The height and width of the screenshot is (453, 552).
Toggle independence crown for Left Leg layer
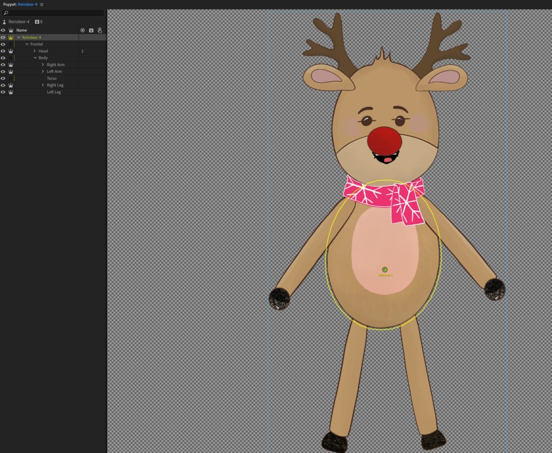point(11,92)
